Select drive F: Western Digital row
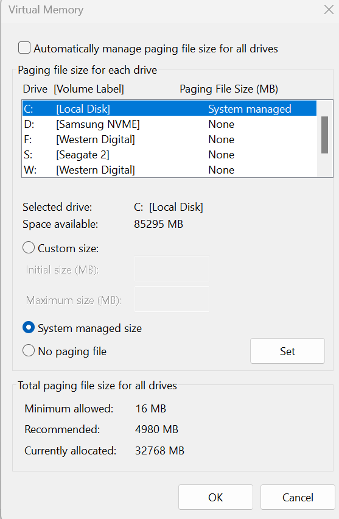339x519 pixels. [x=169, y=139]
